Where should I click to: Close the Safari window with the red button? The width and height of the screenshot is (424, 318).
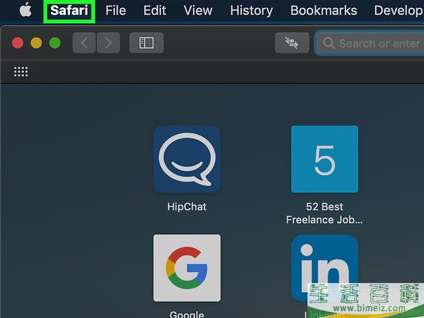click(17, 43)
